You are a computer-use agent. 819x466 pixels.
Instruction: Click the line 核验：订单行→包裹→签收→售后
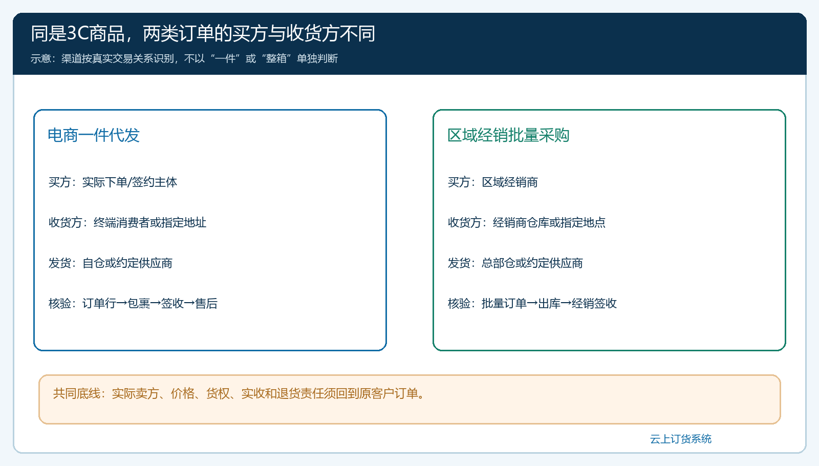[133, 304]
